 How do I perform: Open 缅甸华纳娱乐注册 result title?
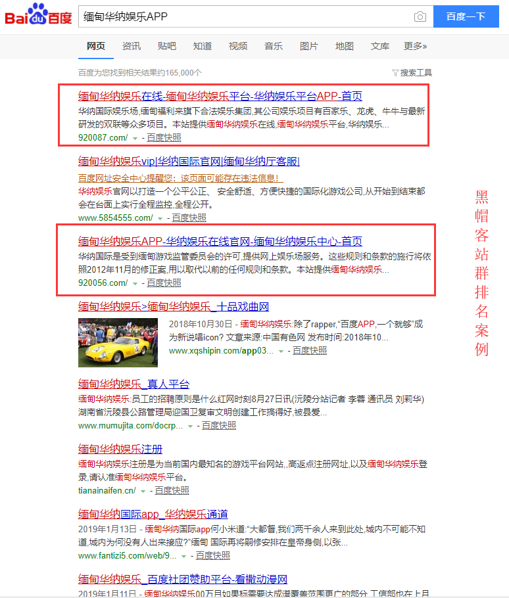(x=120, y=449)
